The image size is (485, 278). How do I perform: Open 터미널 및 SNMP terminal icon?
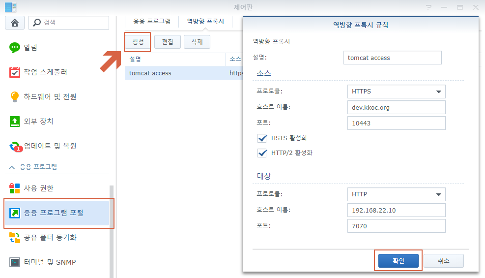(15, 262)
